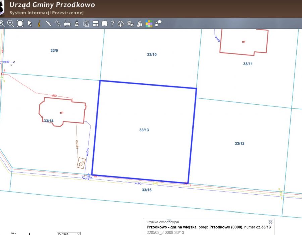Click the parcel label 33/10
This screenshot has width=302, height=235.
(x=152, y=54)
